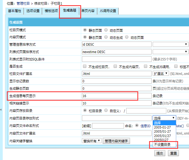Open the 替换所有 dropdown
The image size is (189, 160).
tap(91, 141)
